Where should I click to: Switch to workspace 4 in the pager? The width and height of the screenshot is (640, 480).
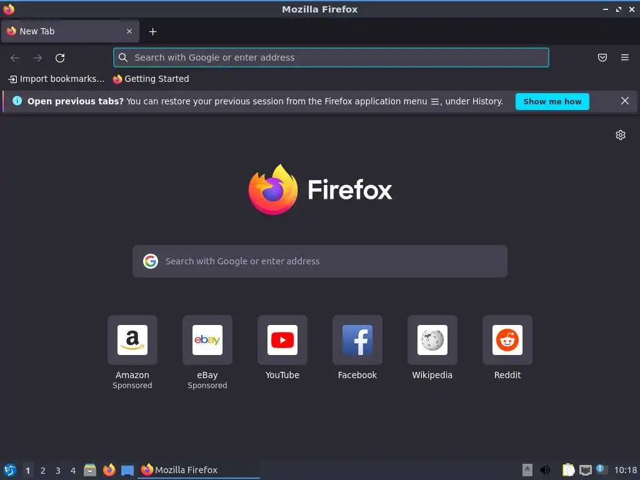[73, 471]
